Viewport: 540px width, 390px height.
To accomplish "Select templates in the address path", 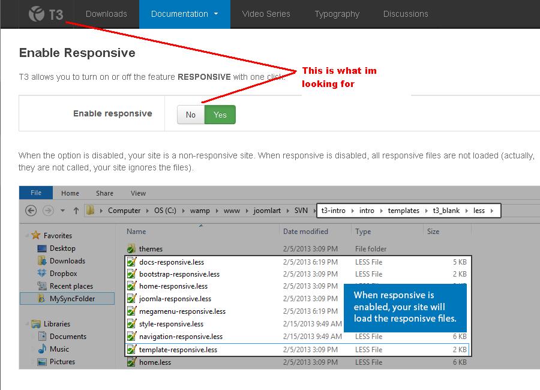I will click(x=404, y=211).
